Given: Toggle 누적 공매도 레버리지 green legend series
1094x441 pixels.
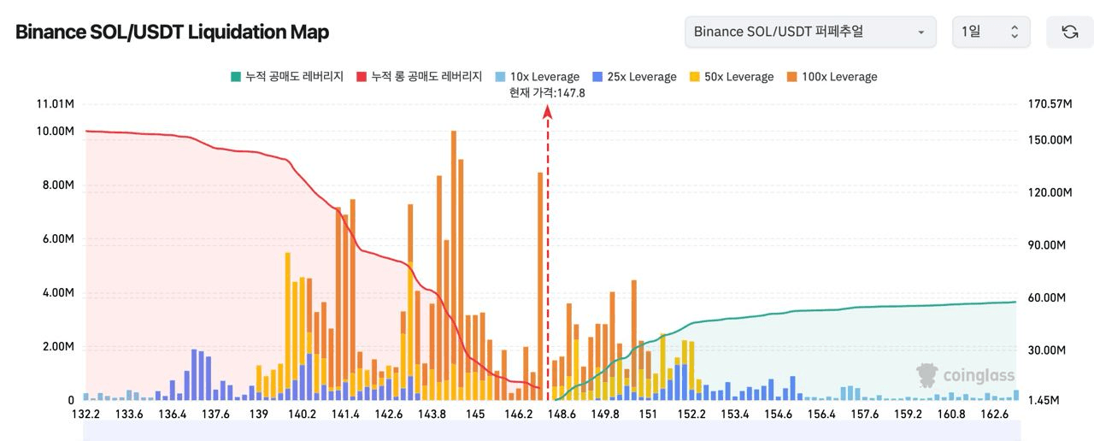Looking at the screenshot, I should tap(286, 76).
